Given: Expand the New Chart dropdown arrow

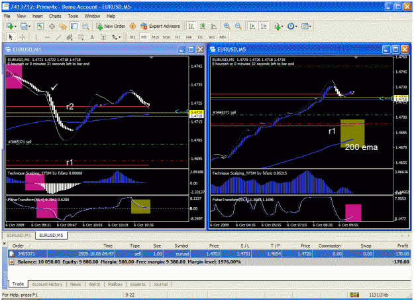Looking at the screenshot, I should tap(15, 27).
